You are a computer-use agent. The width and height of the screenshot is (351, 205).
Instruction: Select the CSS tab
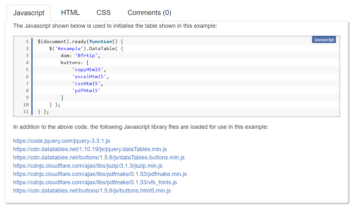104,13
